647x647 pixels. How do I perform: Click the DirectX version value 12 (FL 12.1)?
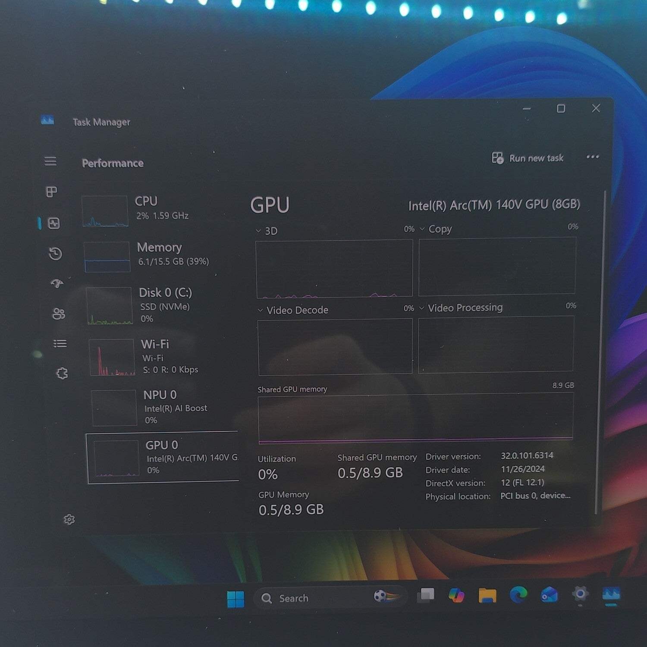point(522,482)
